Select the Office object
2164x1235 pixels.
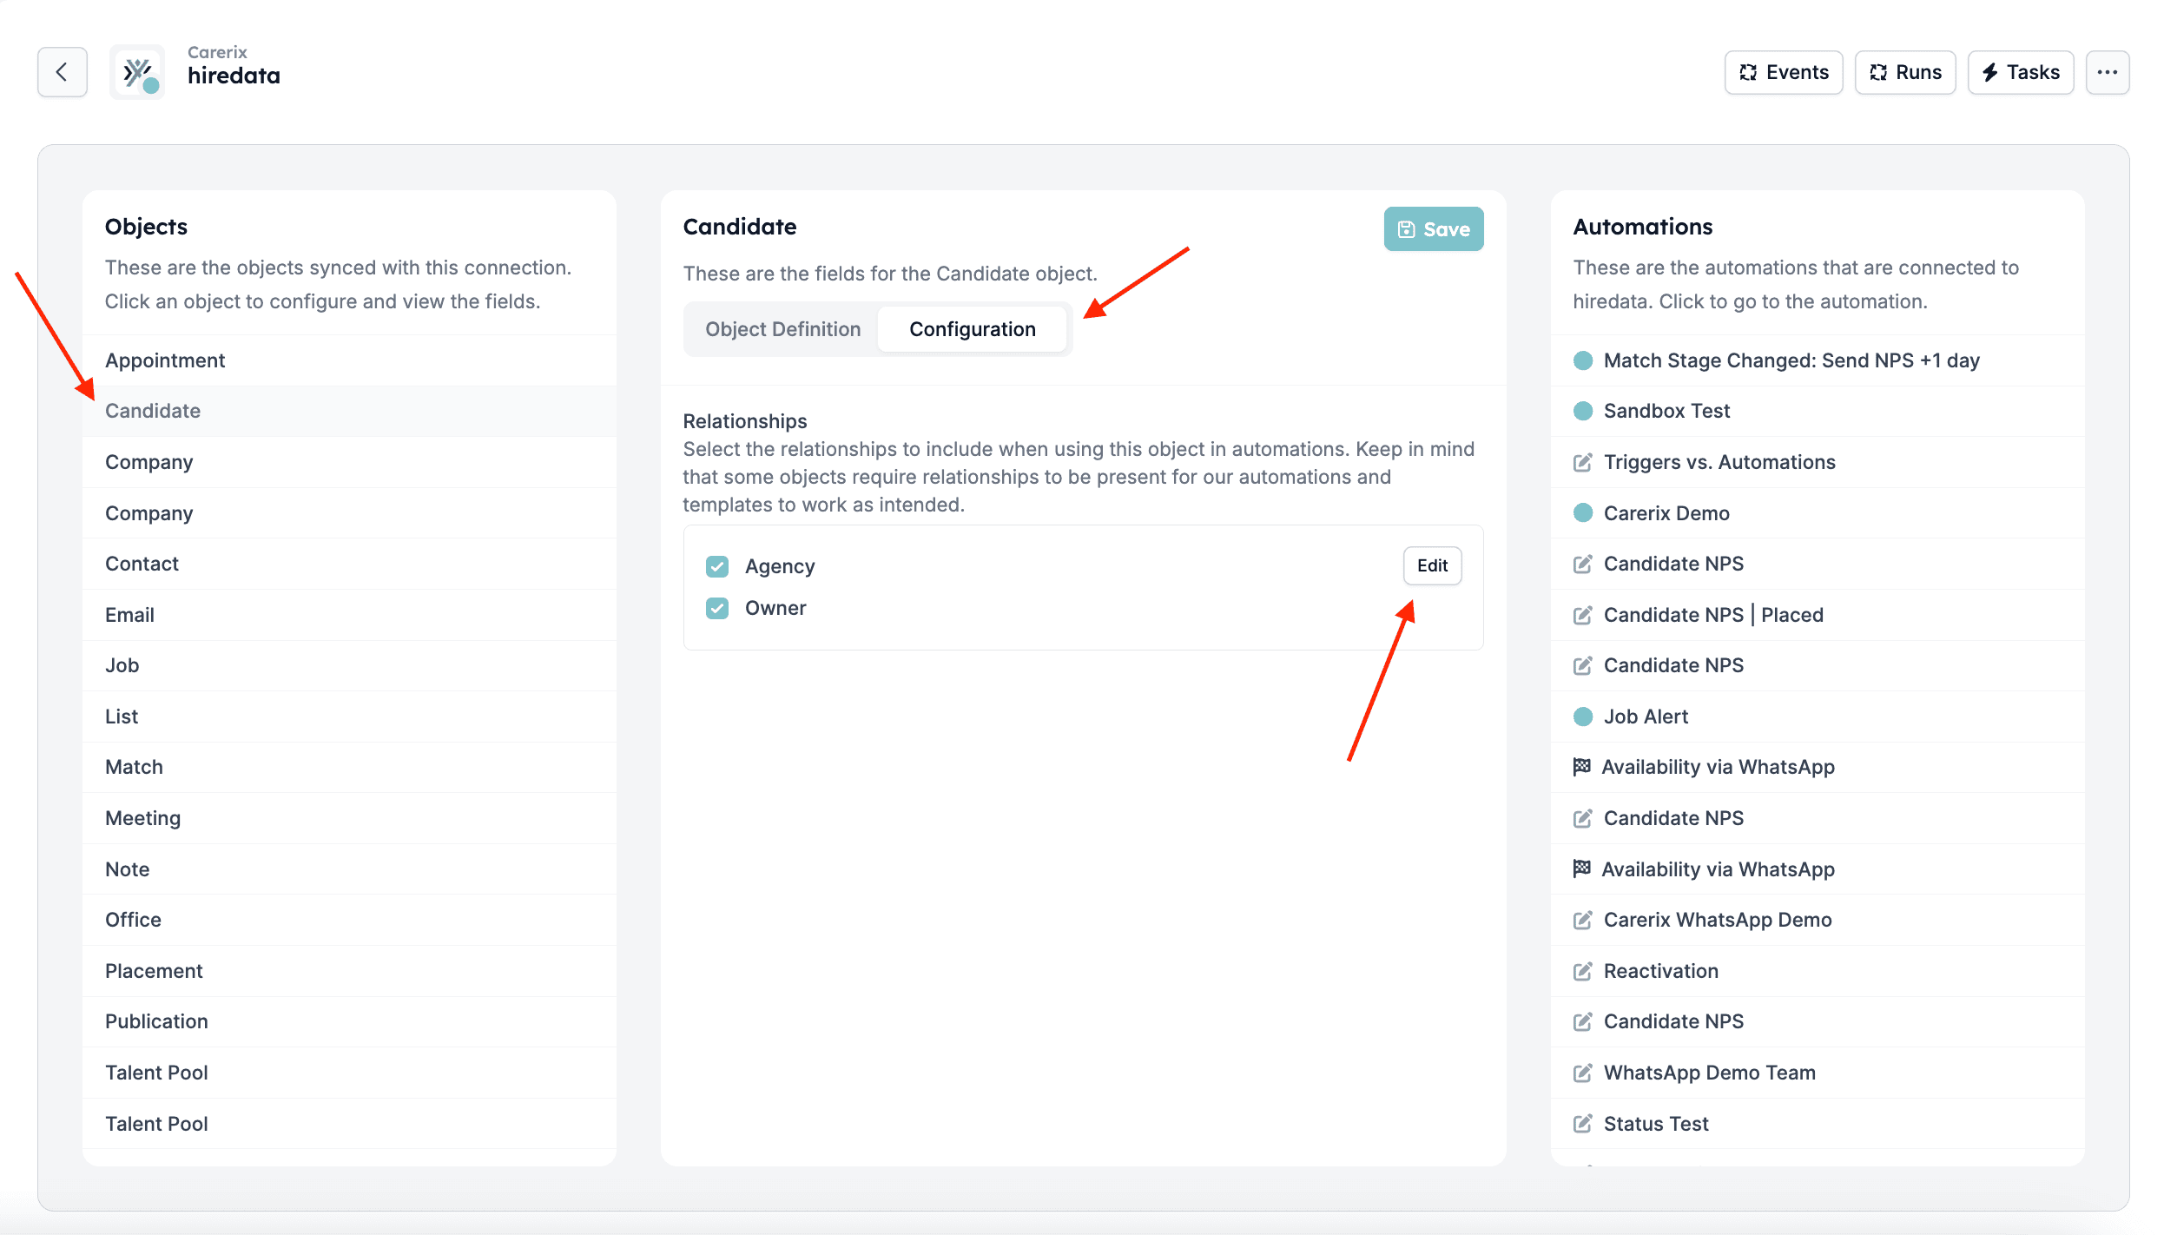click(x=349, y=920)
